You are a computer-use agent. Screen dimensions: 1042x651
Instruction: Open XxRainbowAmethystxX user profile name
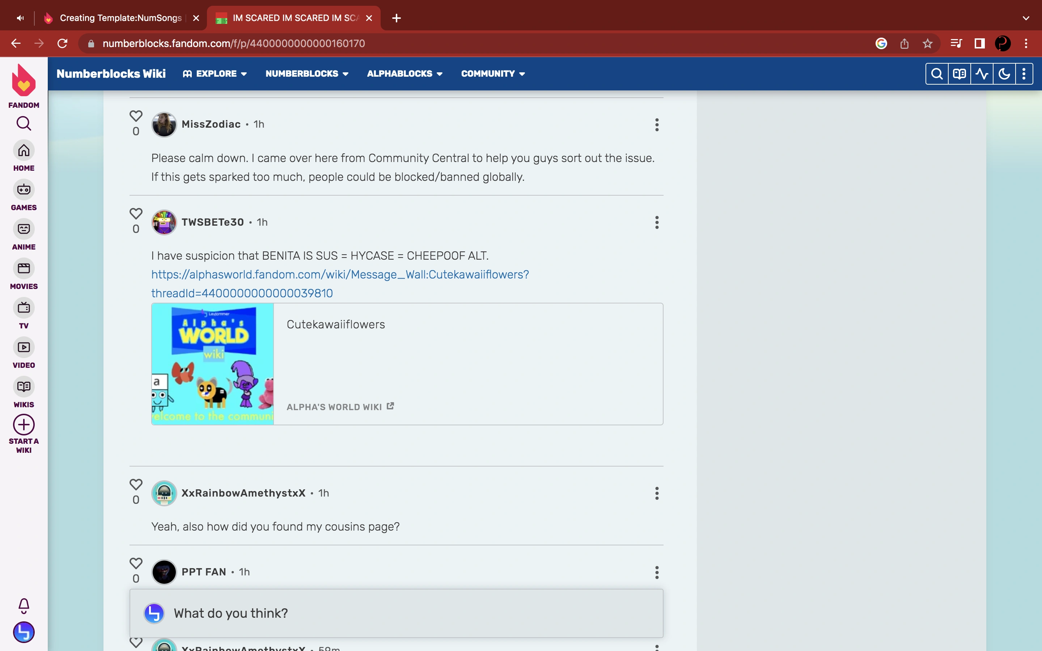[243, 493]
